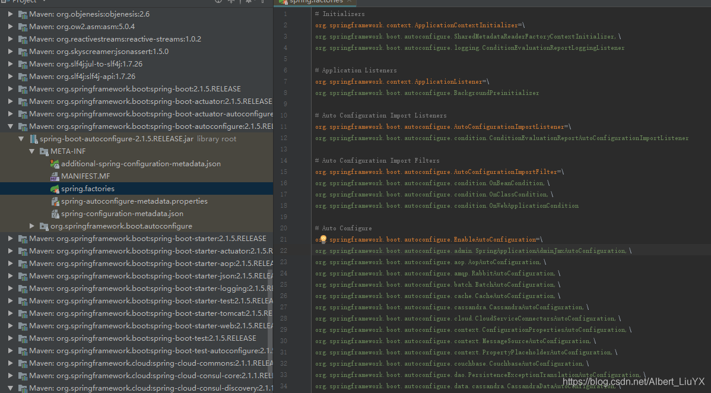Collapse the spring-boot-autoconfigure-2.1.5.RELEASE.jar library root
This screenshot has width=711, height=393.
(x=21, y=139)
